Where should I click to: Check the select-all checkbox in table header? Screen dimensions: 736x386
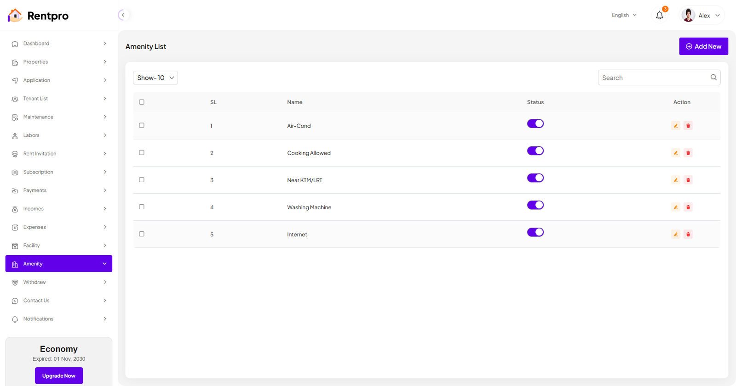[142, 102]
